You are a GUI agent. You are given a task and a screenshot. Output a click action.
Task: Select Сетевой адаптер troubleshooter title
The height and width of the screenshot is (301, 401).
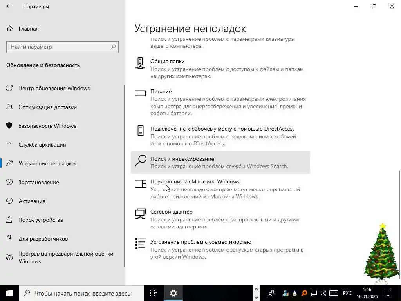point(172,212)
